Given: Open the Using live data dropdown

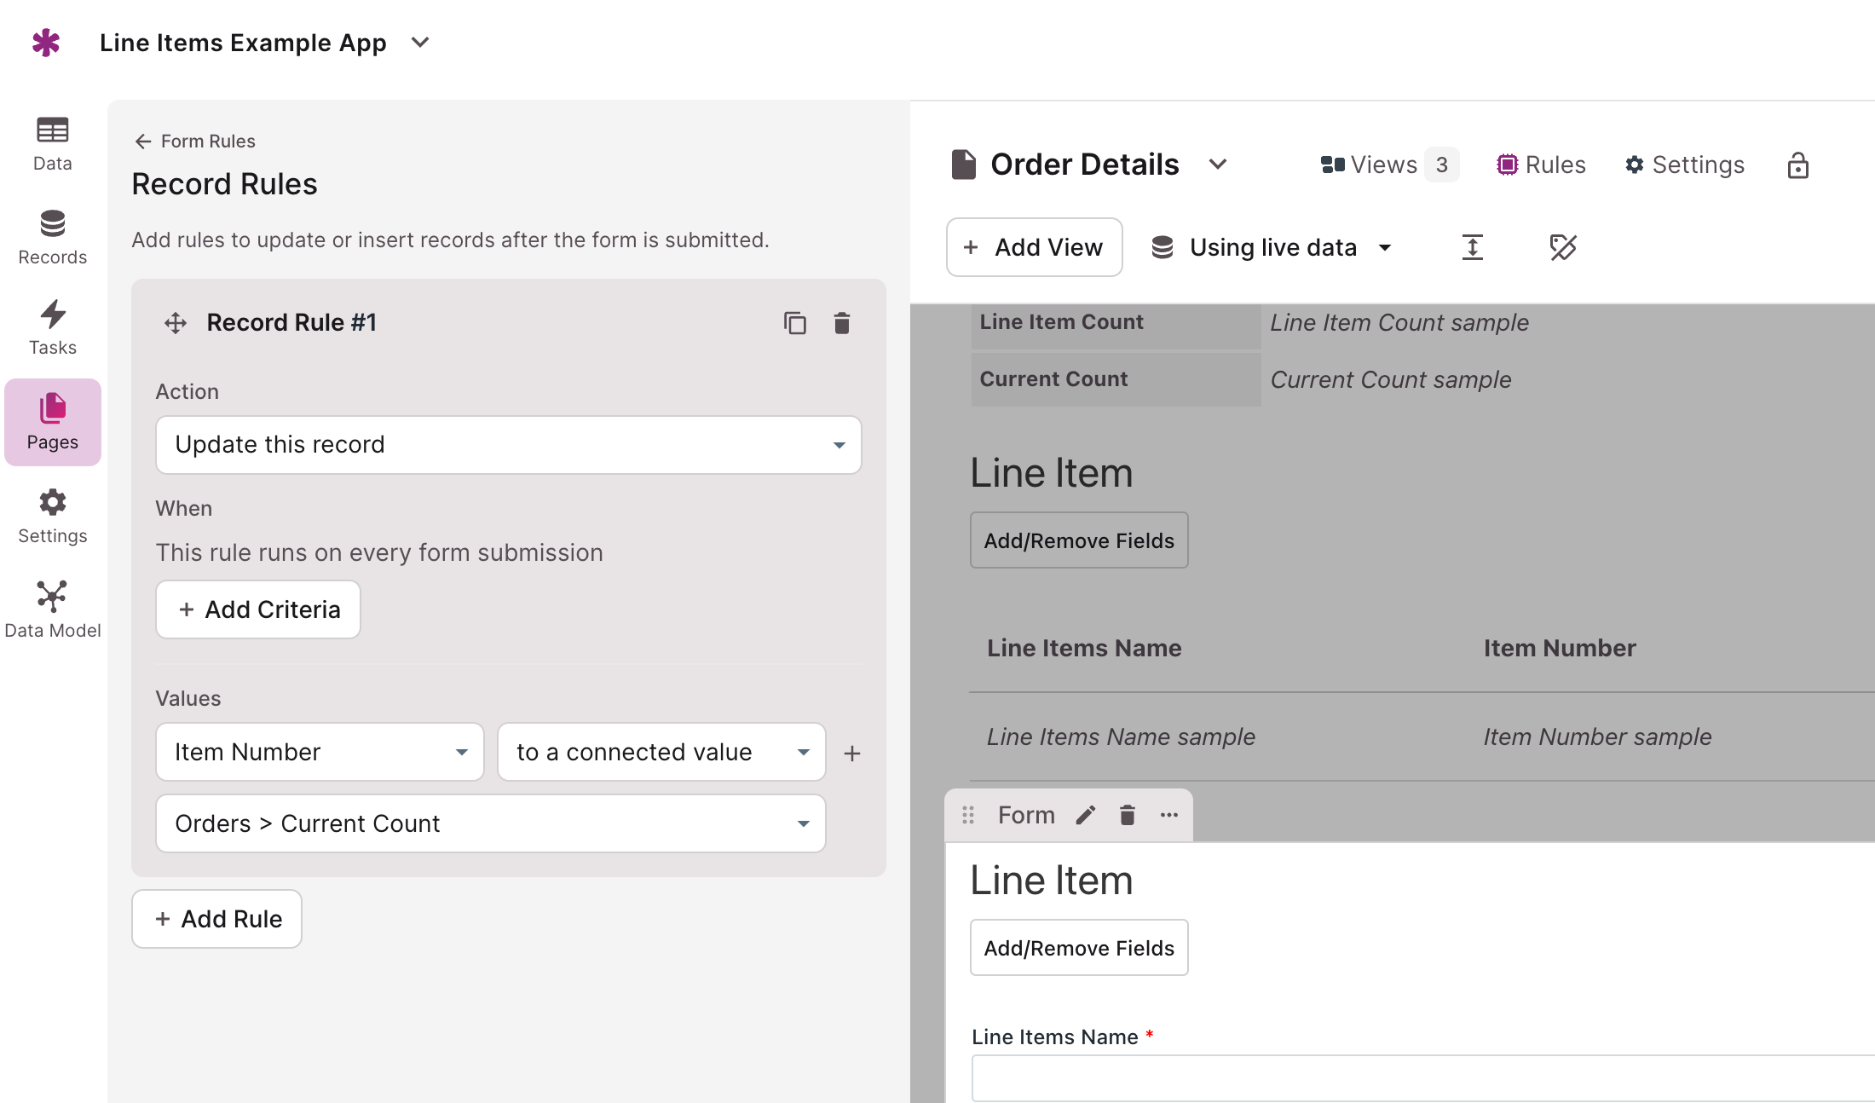Looking at the screenshot, I should 1272,247.
